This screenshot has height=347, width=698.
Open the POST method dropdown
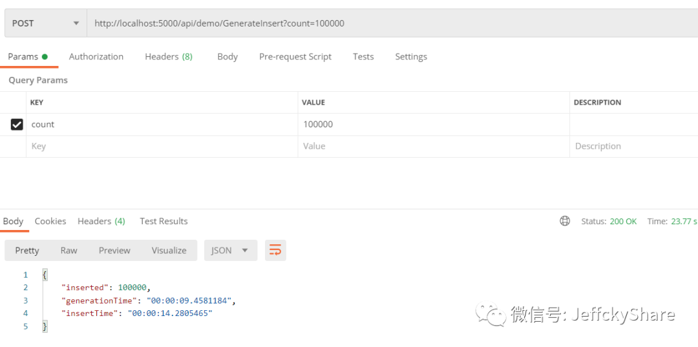pos(45,23)
